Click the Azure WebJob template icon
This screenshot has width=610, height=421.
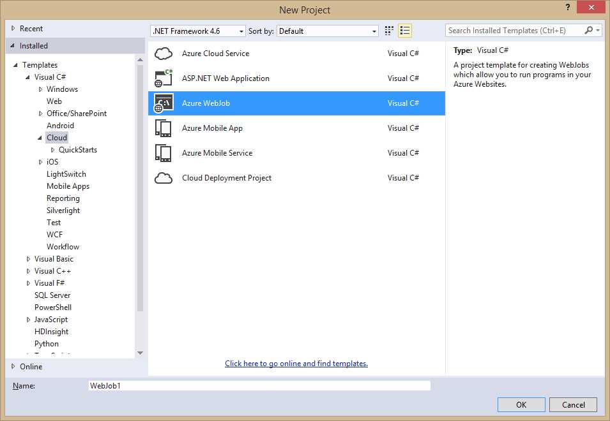[x=164, y=103]
